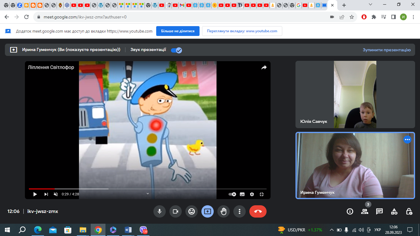Open Word from the taskbar

coord(128,230)
